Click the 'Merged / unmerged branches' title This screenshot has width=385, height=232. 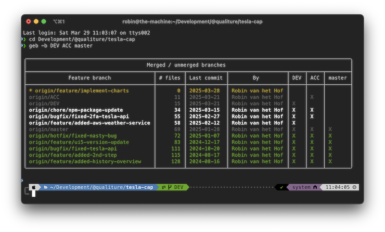coord(186,65)
